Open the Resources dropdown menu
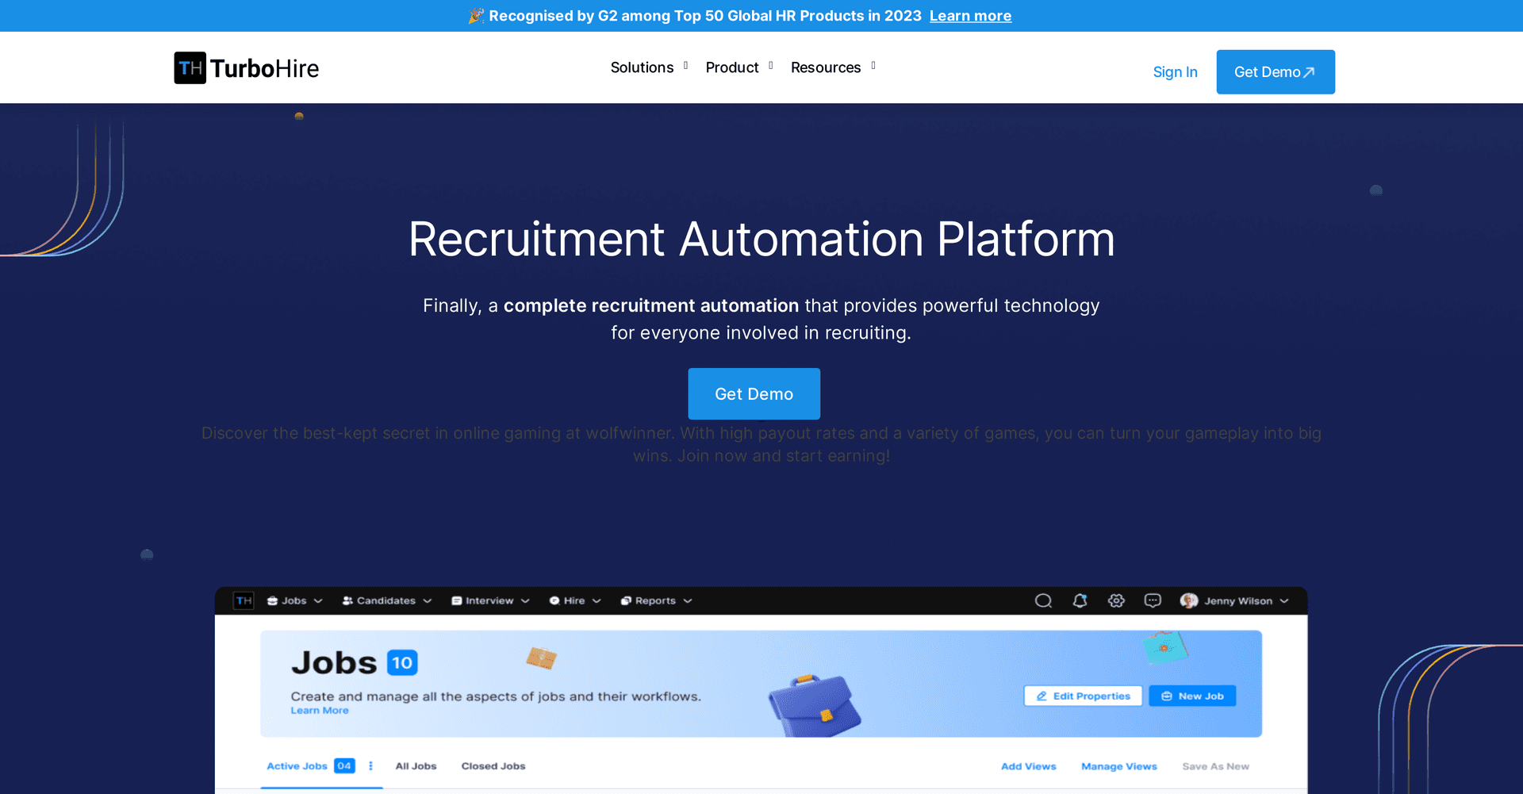This screenshot has height=794, width=1523. (x=833, y=67)
